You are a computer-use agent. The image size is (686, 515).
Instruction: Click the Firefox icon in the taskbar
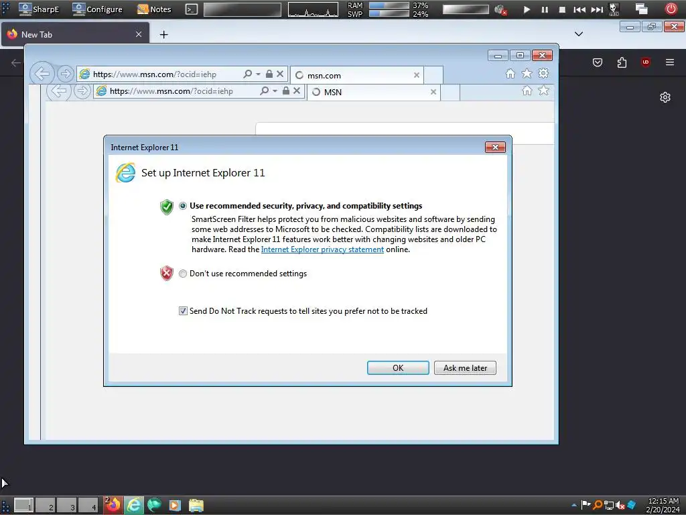(x=113, y=506)
